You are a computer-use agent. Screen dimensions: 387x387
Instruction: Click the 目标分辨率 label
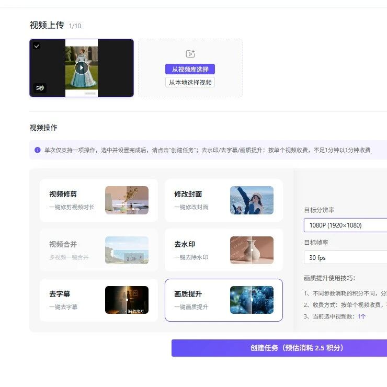coord(319,210)
